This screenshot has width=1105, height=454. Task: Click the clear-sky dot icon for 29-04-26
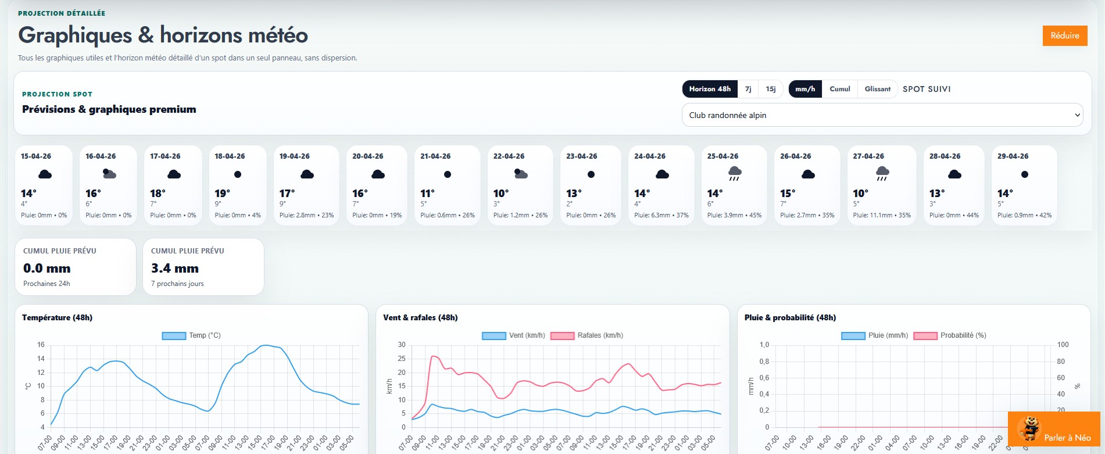pos(1024,174)
